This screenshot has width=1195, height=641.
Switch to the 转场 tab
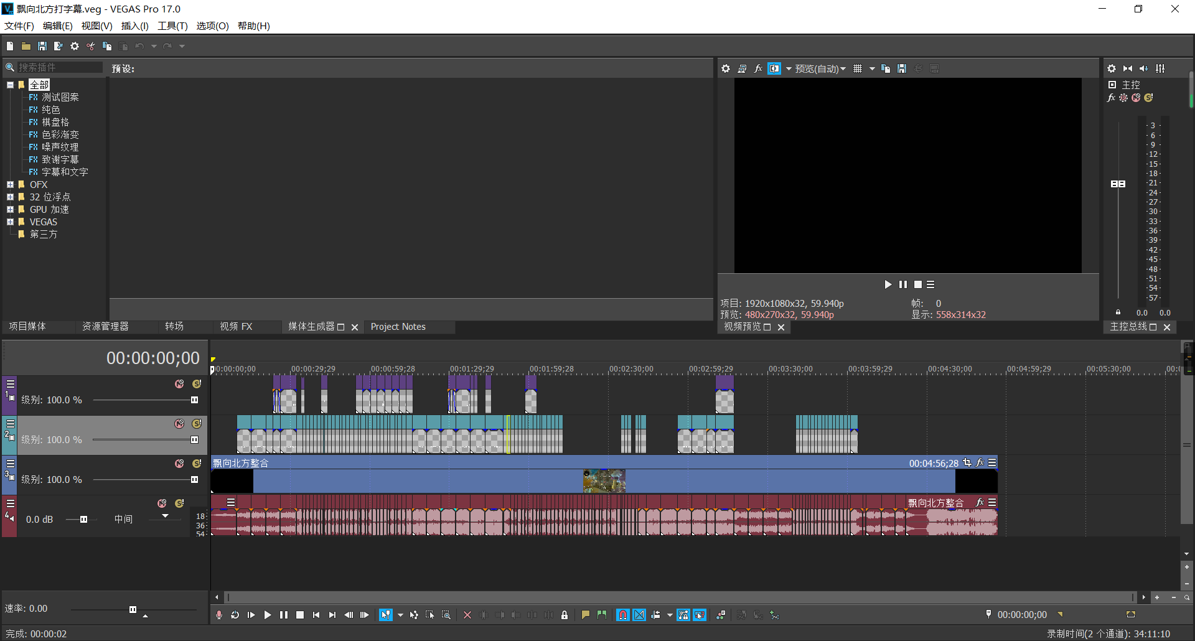pos(174,326)
